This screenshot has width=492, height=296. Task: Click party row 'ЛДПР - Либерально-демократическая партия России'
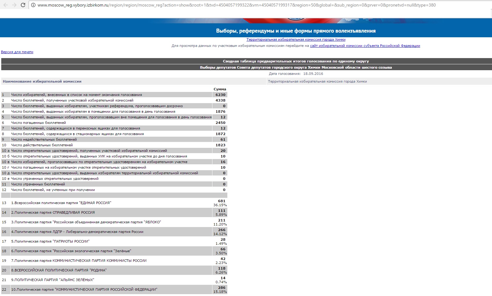click(77, 232)
